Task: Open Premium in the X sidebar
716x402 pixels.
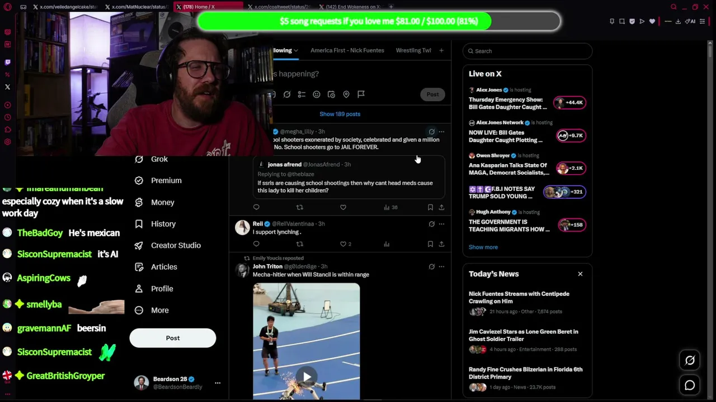Action: click(158, 180)
